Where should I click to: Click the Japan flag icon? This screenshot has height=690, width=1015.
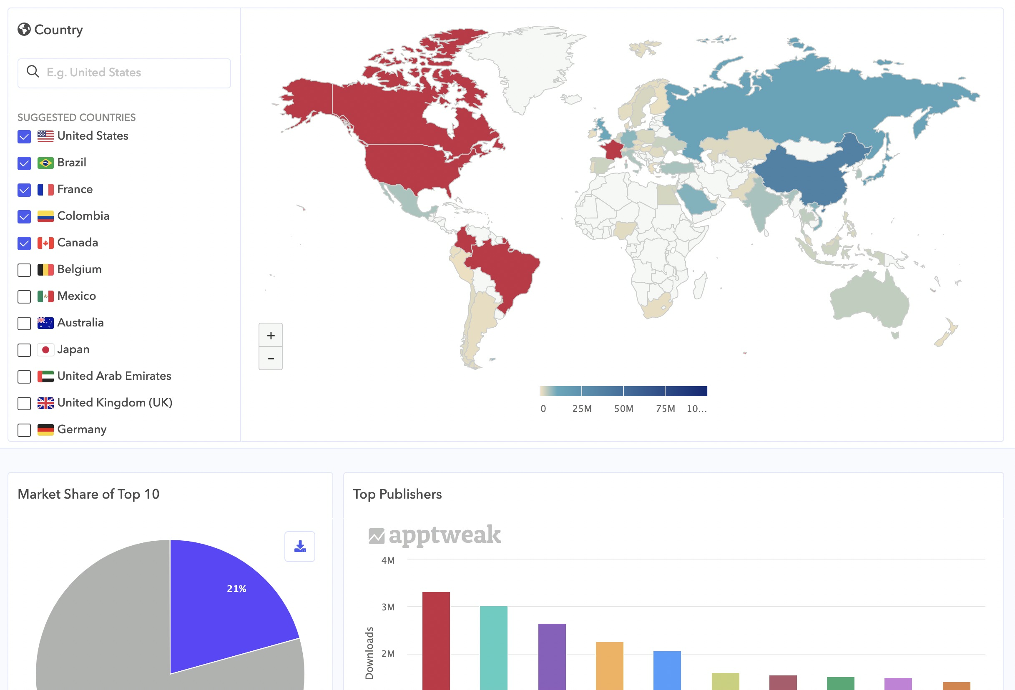click(45, 349)
